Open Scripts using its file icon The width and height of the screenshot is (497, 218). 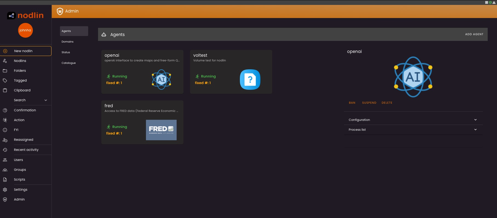[x=5, y=180]
